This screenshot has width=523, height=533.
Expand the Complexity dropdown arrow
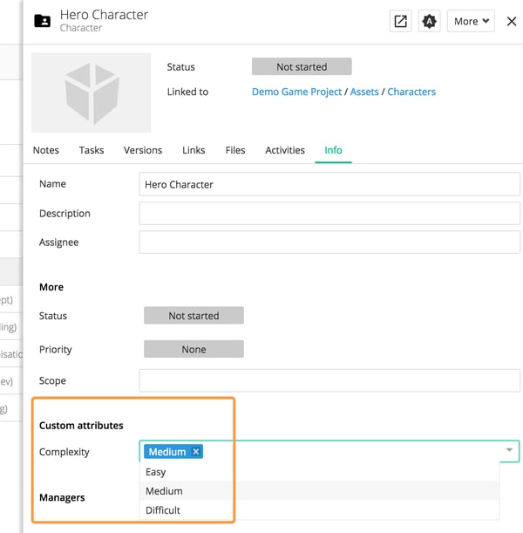[508, 450]
